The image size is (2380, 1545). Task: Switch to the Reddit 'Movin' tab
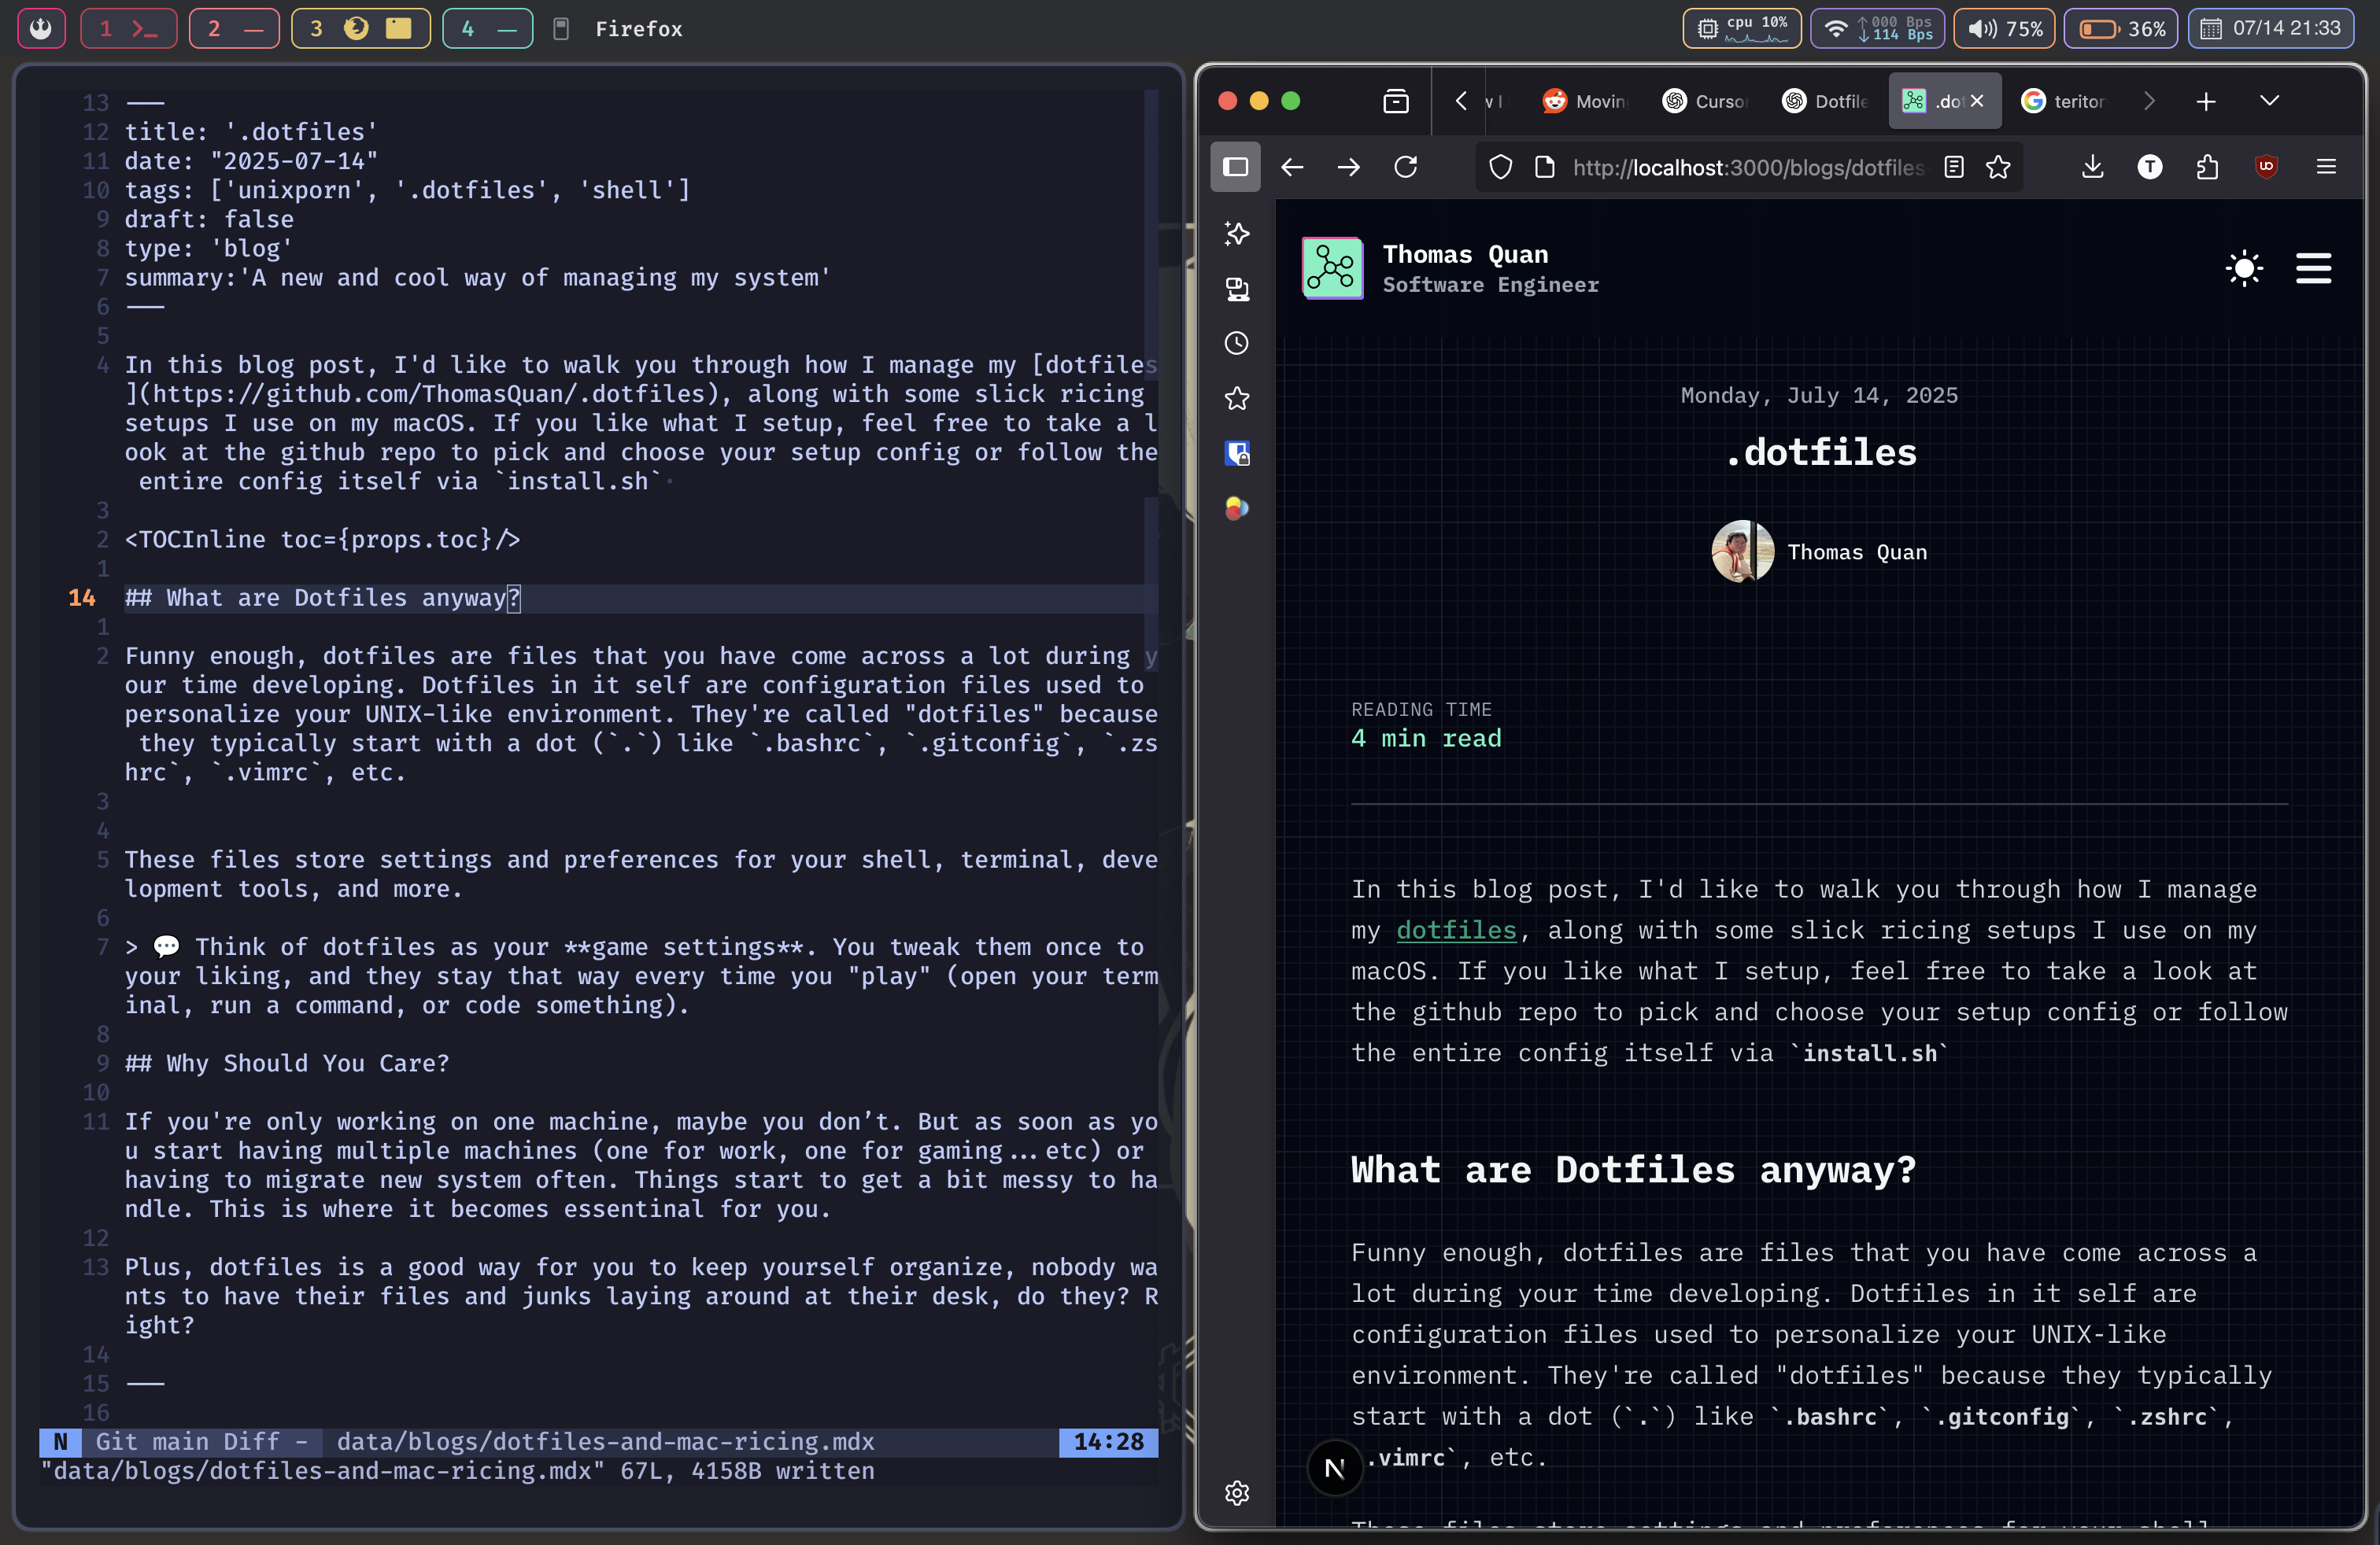pos(1585,101)
